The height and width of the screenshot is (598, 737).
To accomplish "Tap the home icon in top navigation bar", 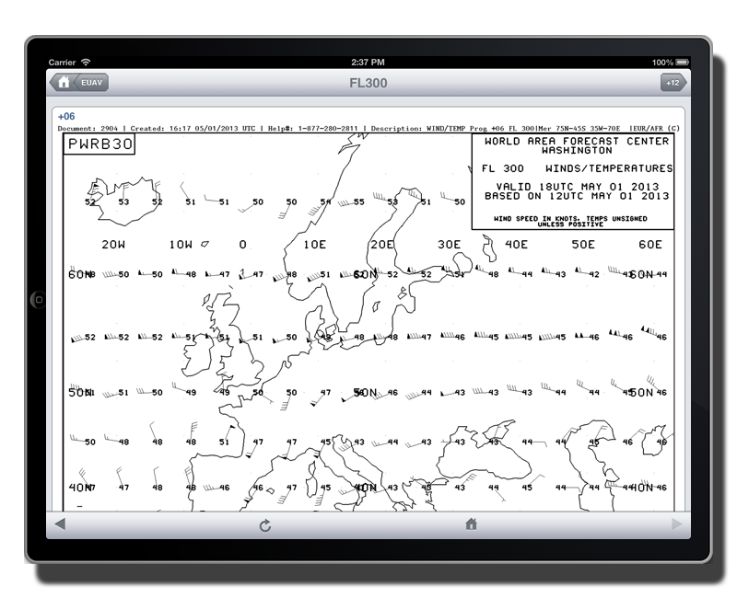I will (63, 83).
